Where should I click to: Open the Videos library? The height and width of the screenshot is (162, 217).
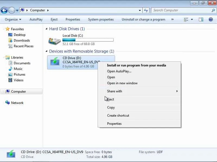coord(18,80)
